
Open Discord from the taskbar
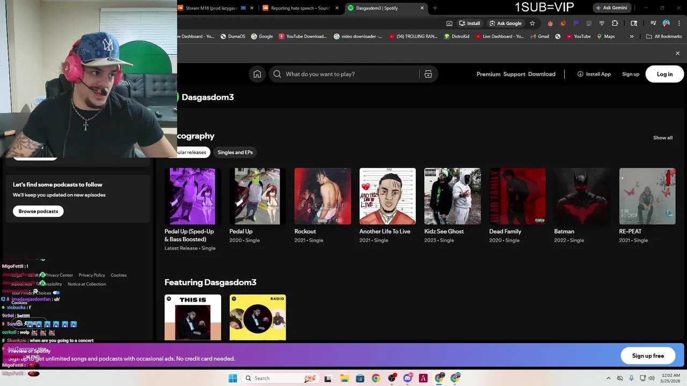tap(407, 378)
